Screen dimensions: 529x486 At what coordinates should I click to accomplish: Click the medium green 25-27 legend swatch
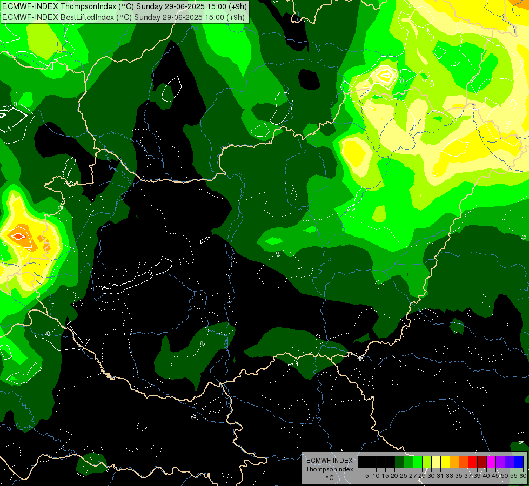(x=409, y=462)
